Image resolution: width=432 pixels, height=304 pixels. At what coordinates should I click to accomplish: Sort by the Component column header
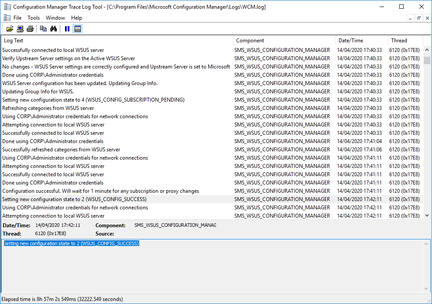click(284, 41)
